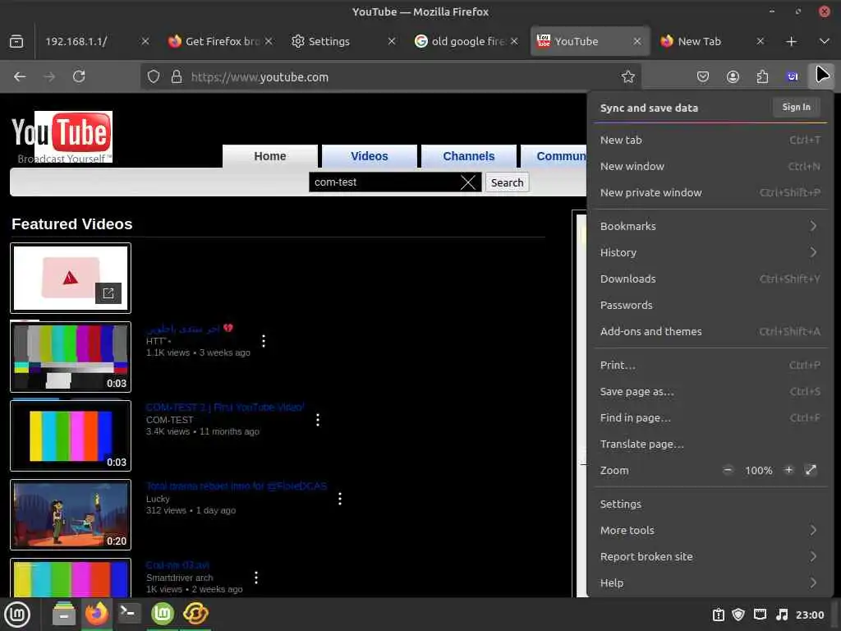Click the YouTube Broadcast Yourself logo

click(62, 137)
